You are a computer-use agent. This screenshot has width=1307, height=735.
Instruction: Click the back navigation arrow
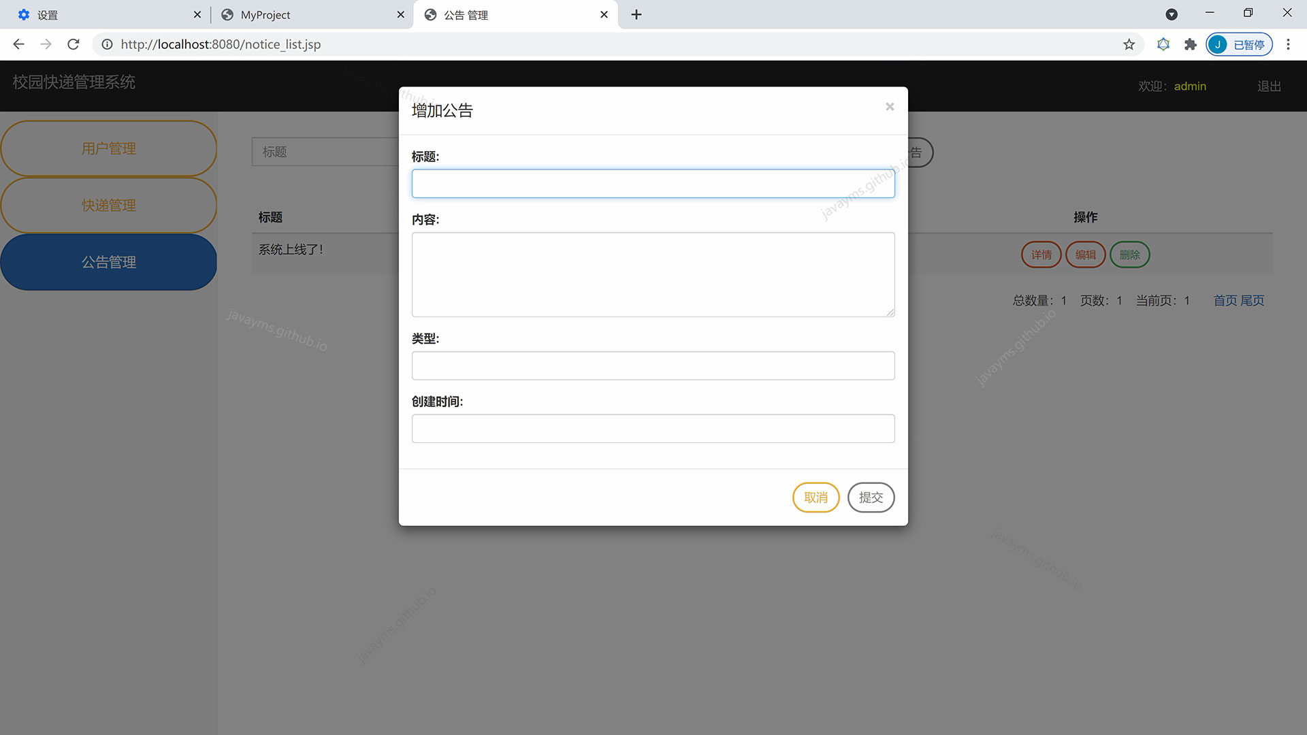coord(18,44)
